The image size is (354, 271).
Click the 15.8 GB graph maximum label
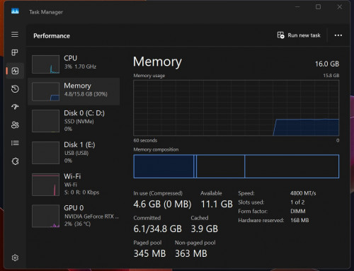[x=331, y=76]
